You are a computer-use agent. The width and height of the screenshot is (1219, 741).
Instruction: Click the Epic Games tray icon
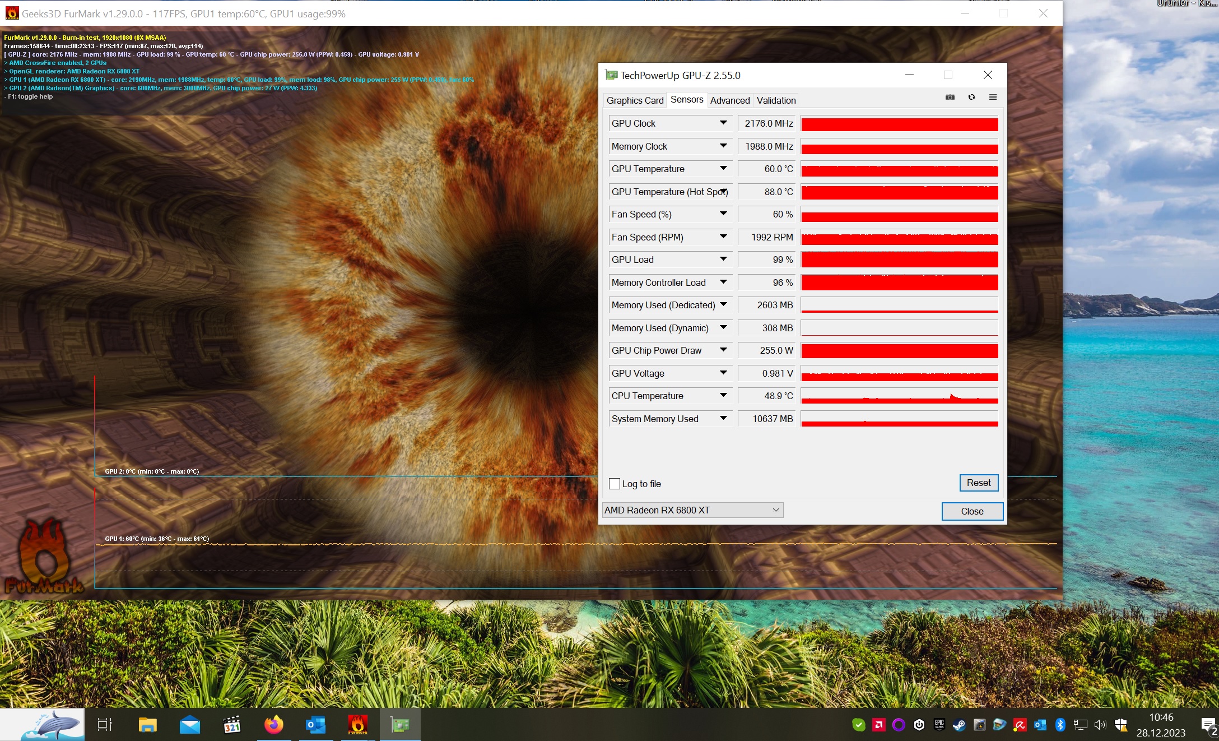click(939, 725)
